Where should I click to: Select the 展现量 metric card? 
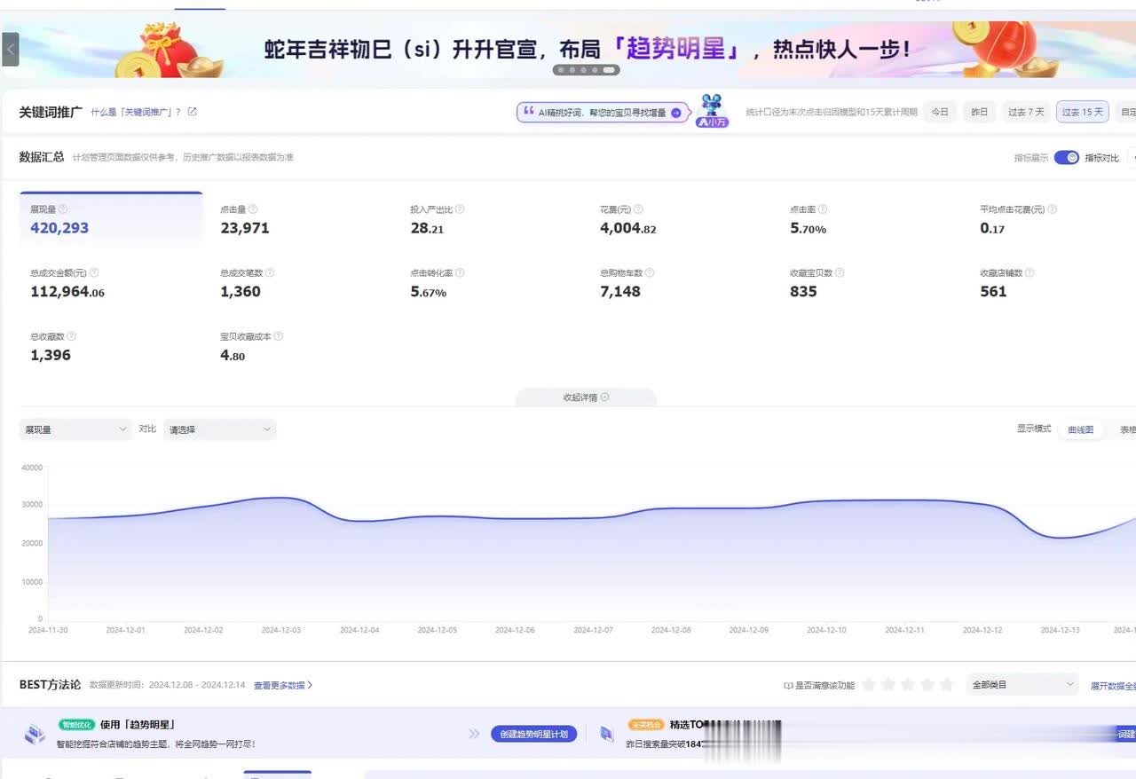coord(111,219)
